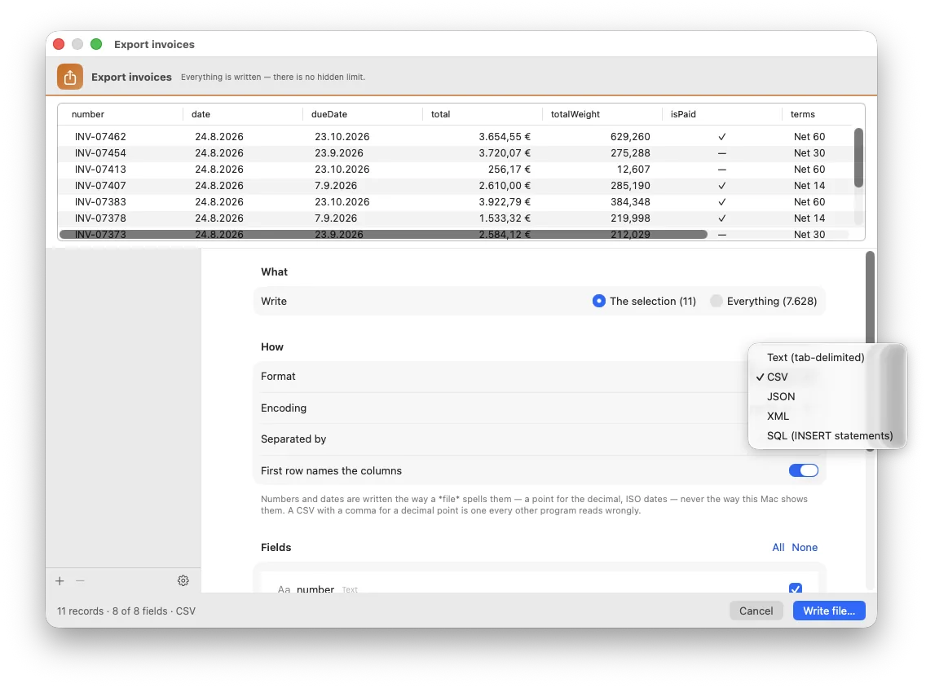
Task: Open the gear settings icon in sidebar
Action: point(183,581)
